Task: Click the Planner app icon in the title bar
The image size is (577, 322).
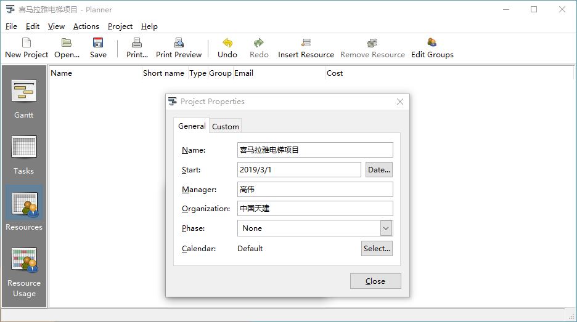Action: click(x=10, y=10)
